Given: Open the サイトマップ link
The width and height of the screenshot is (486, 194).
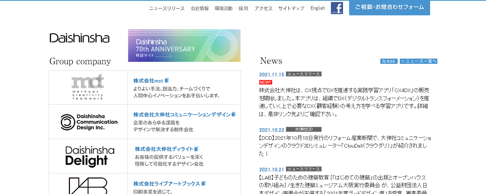Looking at the screenshot, I should (x=291, y=8).
